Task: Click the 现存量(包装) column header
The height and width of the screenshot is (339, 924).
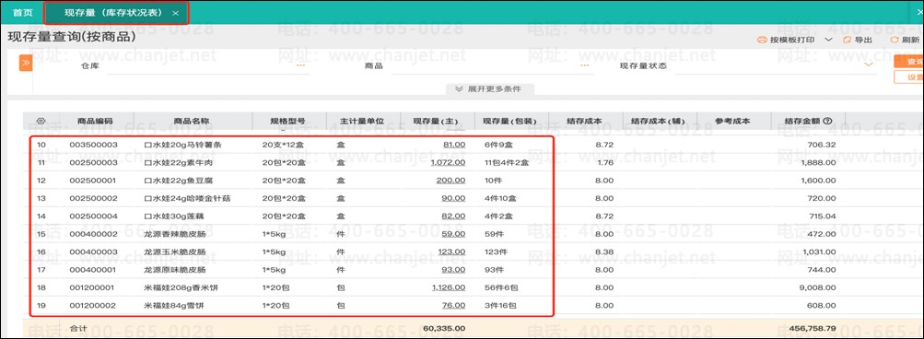Action: 510,121
